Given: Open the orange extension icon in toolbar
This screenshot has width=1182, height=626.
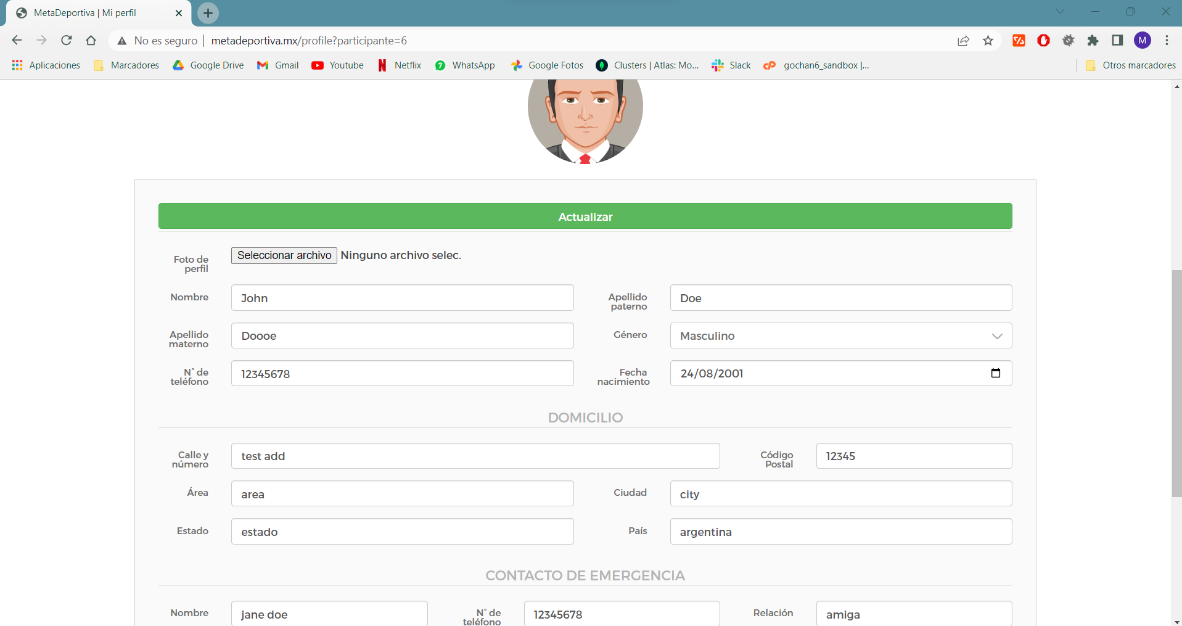Looking at the screenshot, I should tap(1019, 41).
